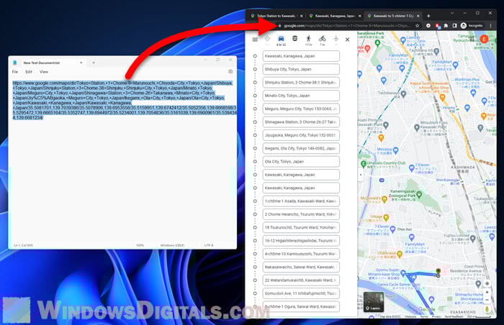
Task: Select the cycling travel mode
Action: (322, 39)
